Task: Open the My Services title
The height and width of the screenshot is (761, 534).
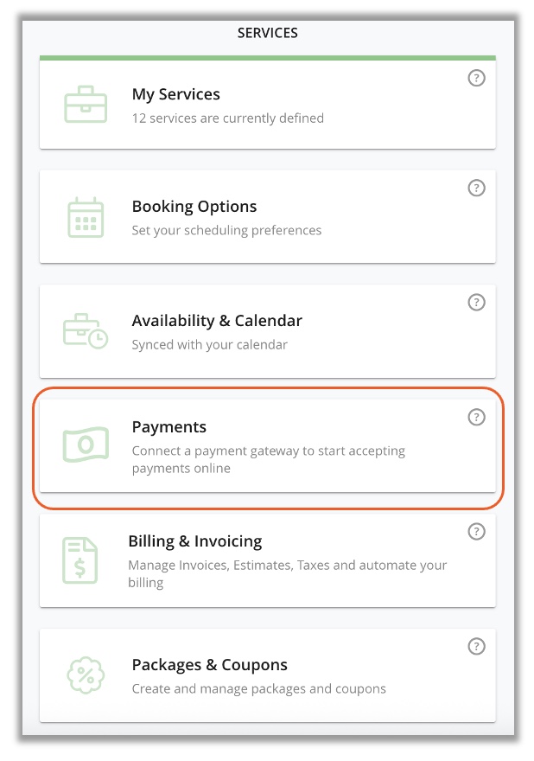Action: coord(176,94)
